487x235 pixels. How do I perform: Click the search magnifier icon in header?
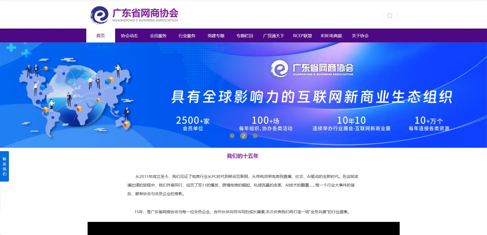390,16
